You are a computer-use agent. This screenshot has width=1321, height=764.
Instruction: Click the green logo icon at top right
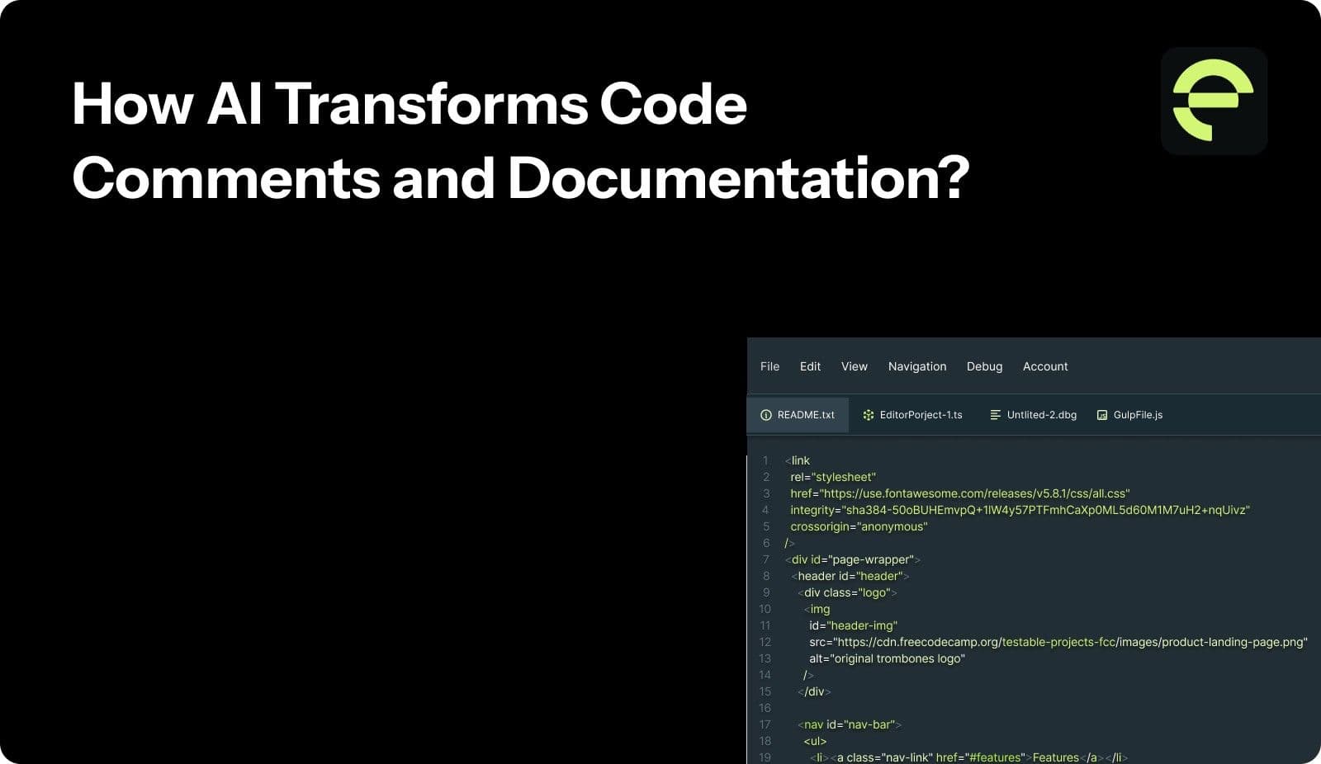1214,101
